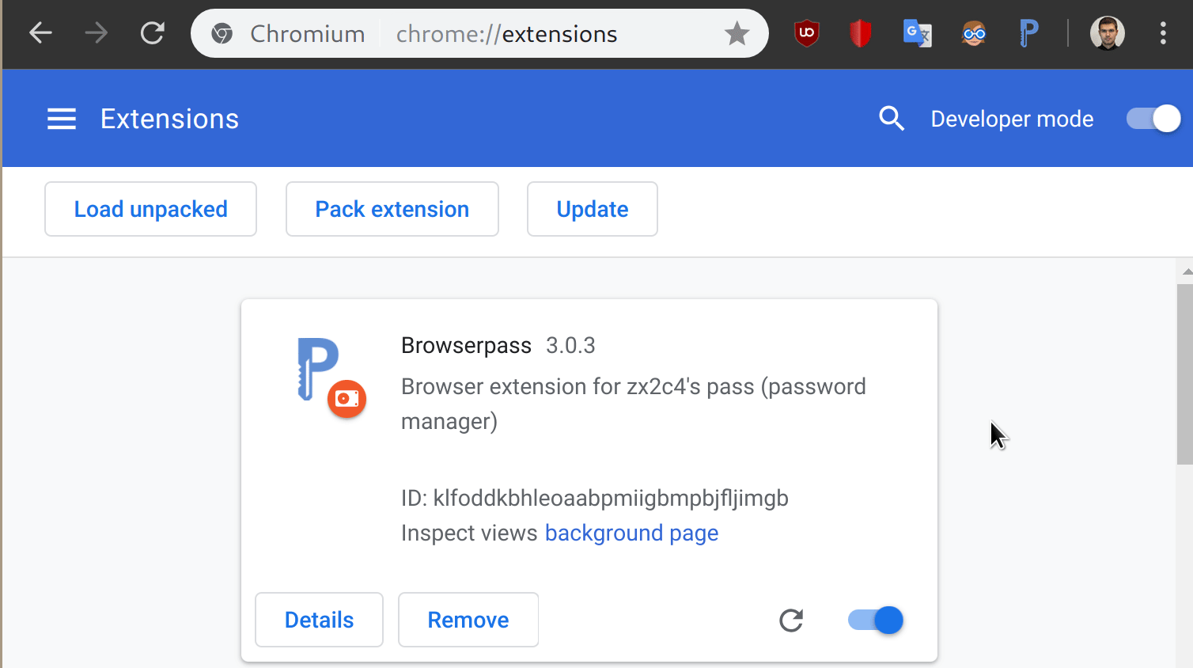Click the Browserpass extension name
The image size is (1193, 668).
[466, 345]
